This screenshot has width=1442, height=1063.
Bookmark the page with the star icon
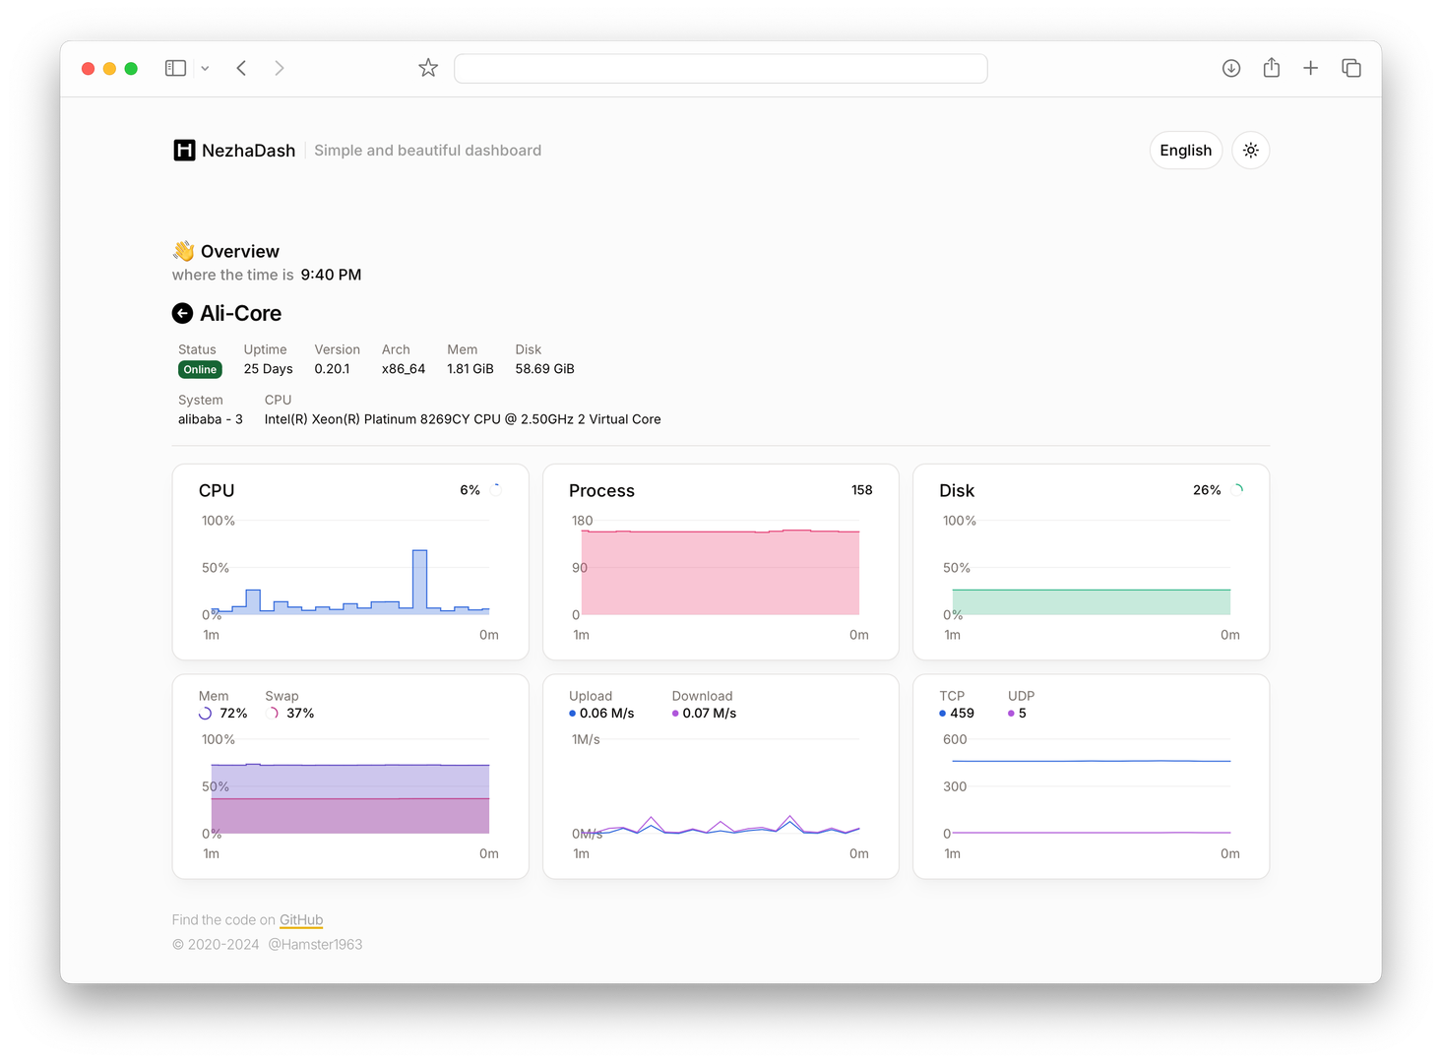[x=428, y=68]
